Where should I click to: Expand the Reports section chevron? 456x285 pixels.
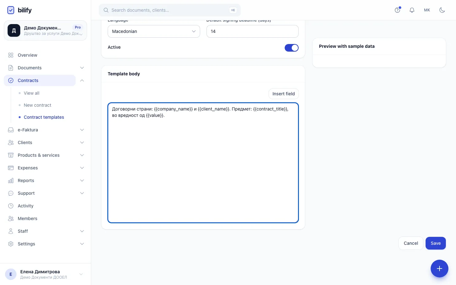pyautogui.click(x=82, y=180)
